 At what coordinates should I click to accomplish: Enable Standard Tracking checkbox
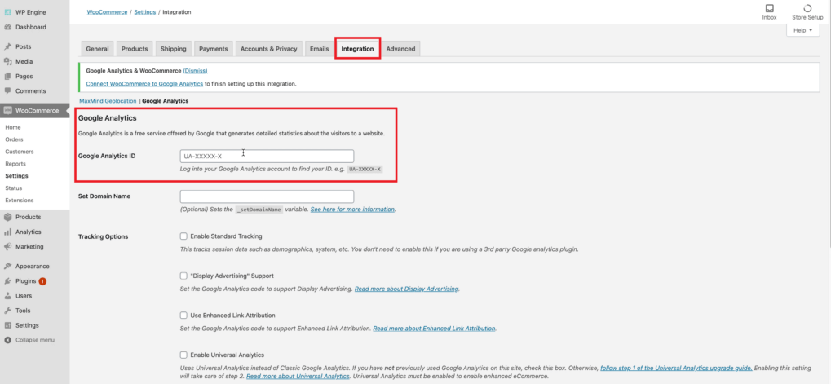tap(184, 236)
